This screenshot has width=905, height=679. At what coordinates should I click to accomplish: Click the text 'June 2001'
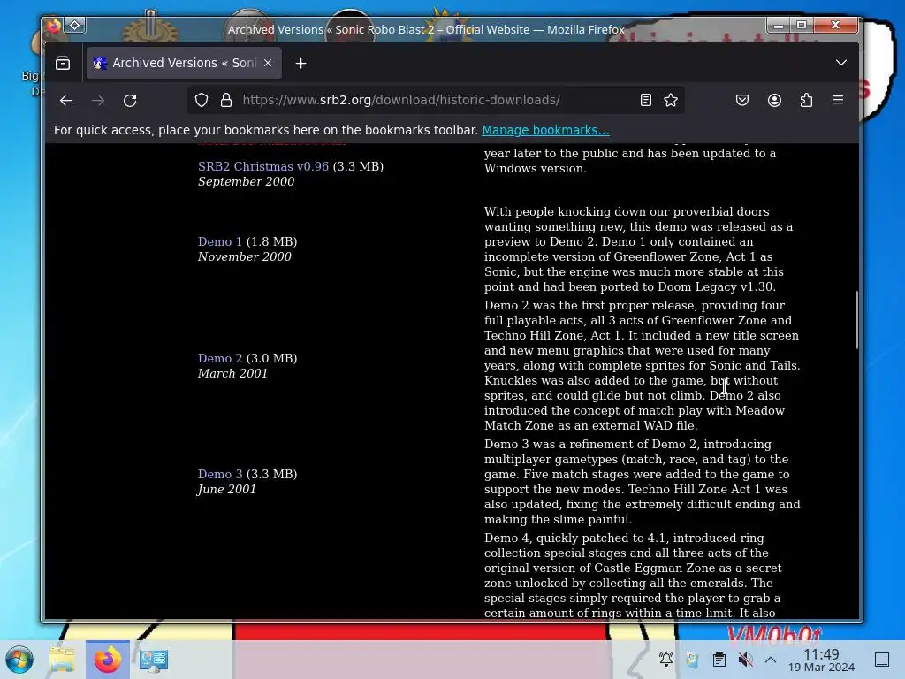click(226, 489)
